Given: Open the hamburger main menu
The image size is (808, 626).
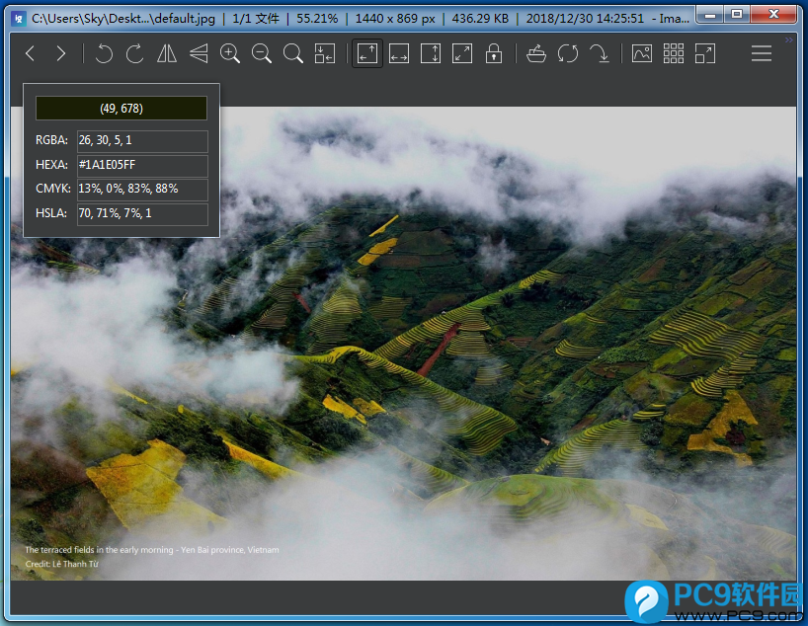Looking at the screenshot, I should pyautogui.click(x=762, y=53).
